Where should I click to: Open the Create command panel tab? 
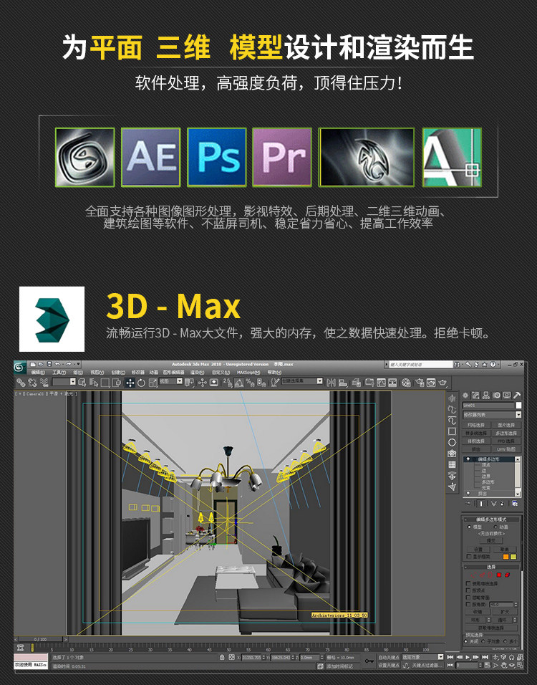465,395
